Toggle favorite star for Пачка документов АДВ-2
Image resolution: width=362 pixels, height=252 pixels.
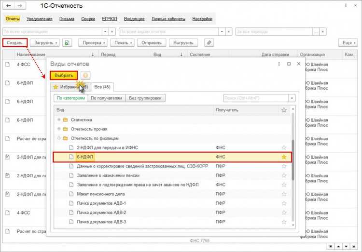coord(284,212)
